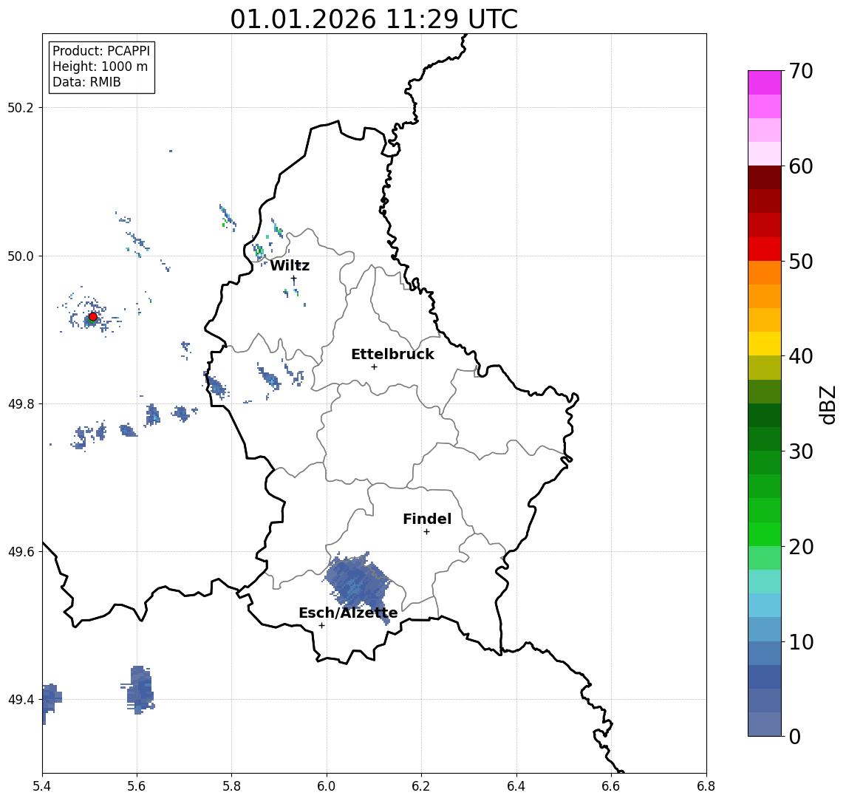Click the longitude tick label 6.4

pos(516,786)
